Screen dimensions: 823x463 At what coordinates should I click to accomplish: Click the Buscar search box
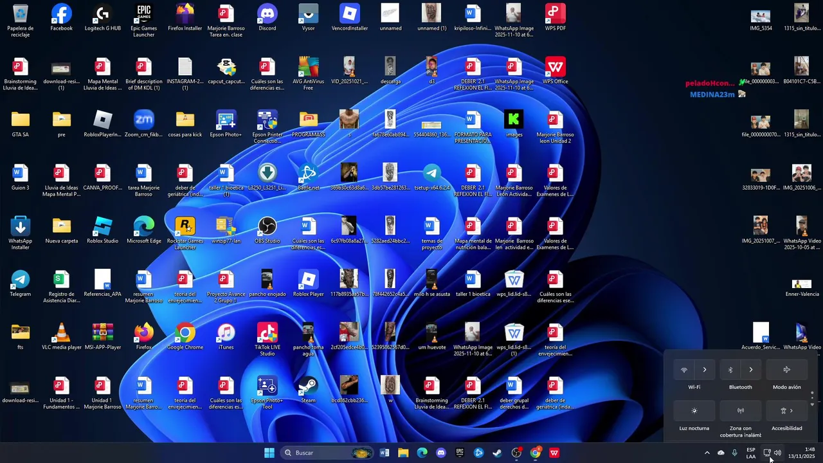coord(328,453)
